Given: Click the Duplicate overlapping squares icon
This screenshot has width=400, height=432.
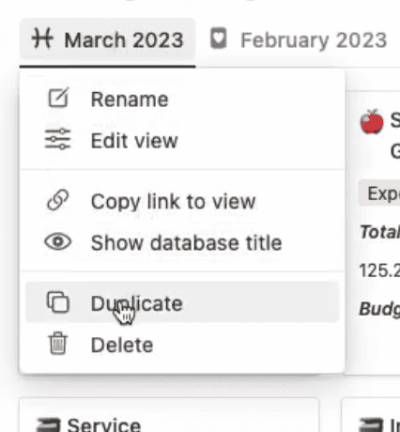Looking at the screenshot, I should coord(58,302).
